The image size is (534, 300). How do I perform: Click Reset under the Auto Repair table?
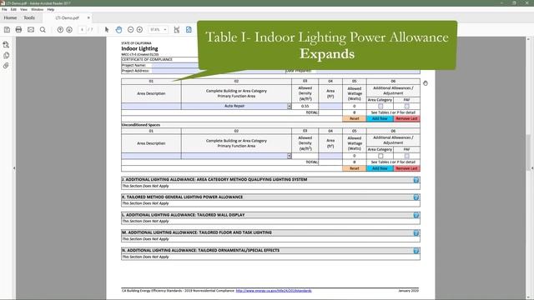click(x=354, y=118)
